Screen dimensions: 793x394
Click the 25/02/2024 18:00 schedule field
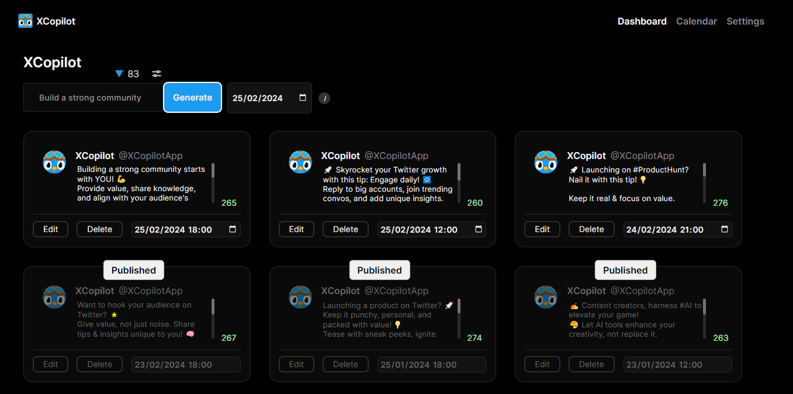186,229
